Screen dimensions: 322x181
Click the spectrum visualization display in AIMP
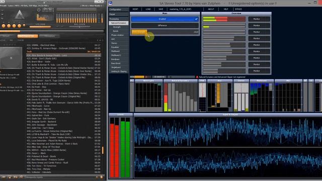coord(45,17)
